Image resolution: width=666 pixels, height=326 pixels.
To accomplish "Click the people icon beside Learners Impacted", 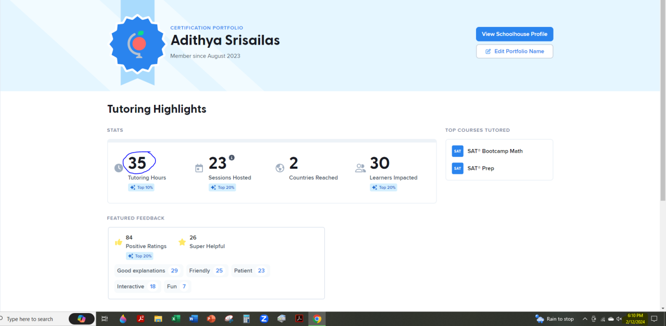I will (x=360, y=168).
